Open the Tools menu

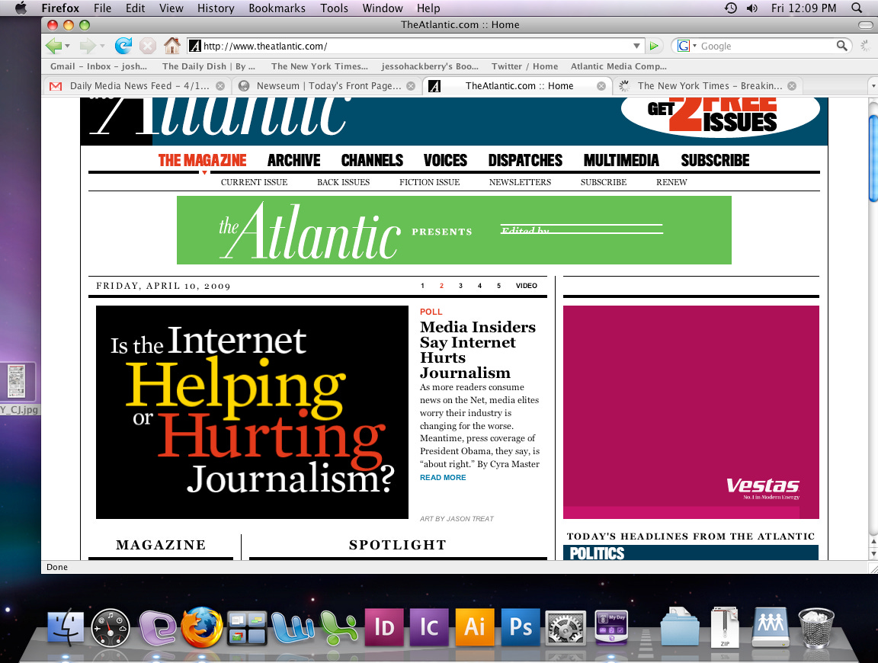pyautogui.click(x=335, y=8)
